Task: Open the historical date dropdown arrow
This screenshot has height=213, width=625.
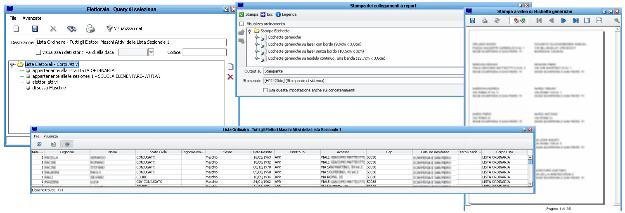Action: click(151, 52)
